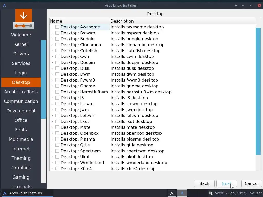The width and height of the screenshot is (263, 197).
Task: Open the blue ArcoLinux tray icon
Action: point(182,193)
